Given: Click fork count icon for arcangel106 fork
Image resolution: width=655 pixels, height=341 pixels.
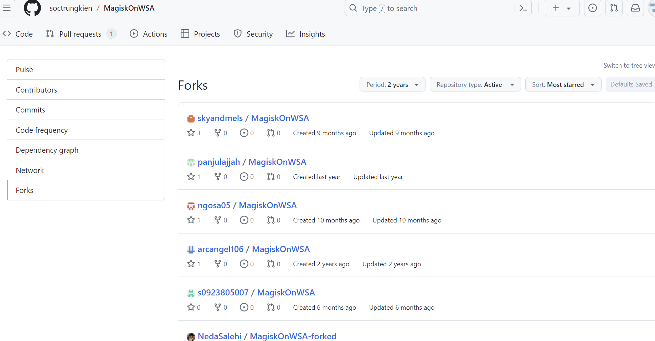Looking at the screenshot, I should pyautogui.click(x=217, y=264).
